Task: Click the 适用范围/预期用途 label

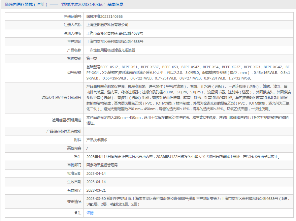Action: 66,120
